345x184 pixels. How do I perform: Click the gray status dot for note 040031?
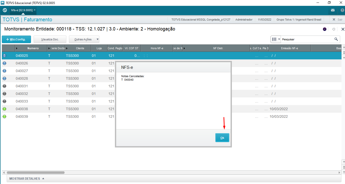click(4, 86)
